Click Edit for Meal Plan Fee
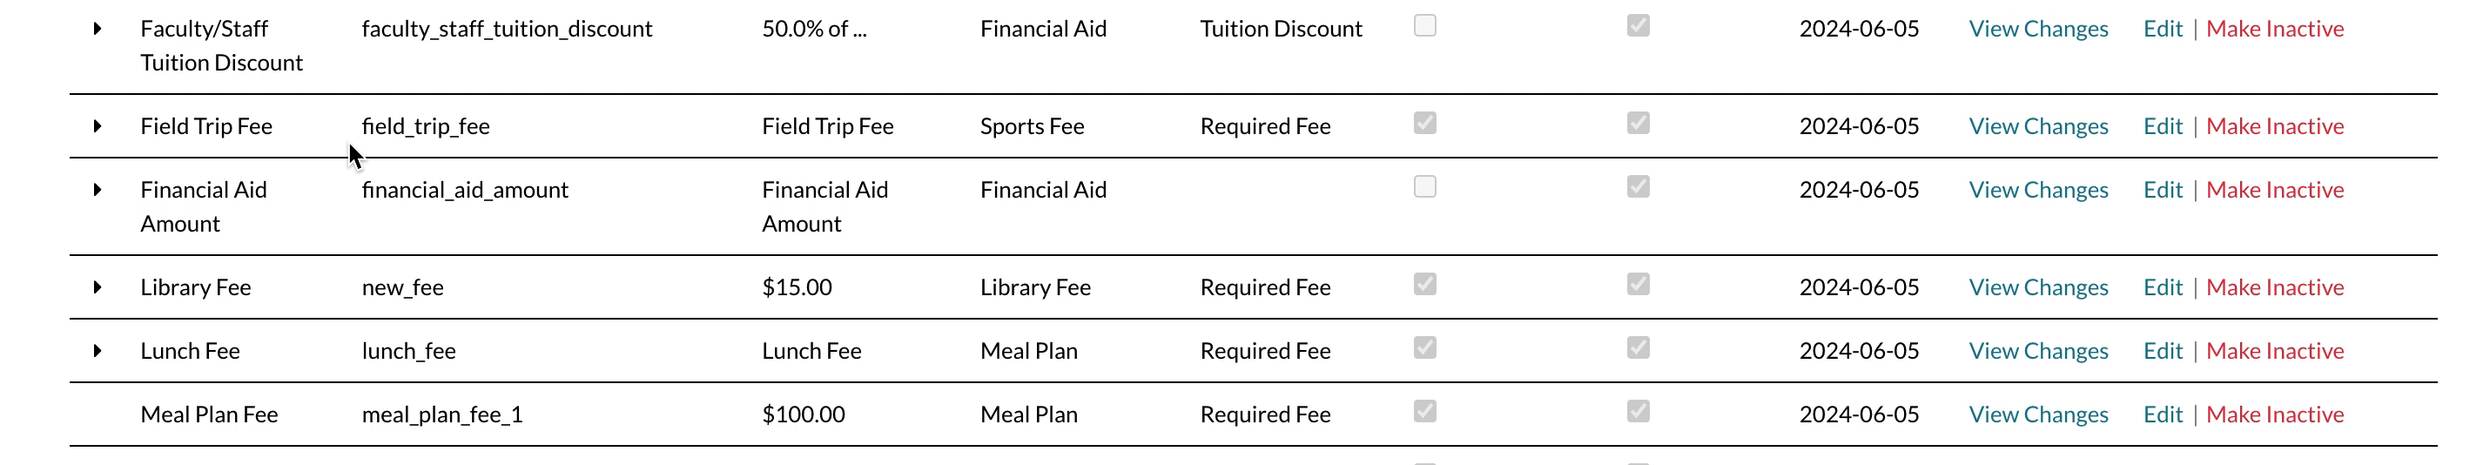The height and width of the screenshot is (465, 2490). (2163, 414)
